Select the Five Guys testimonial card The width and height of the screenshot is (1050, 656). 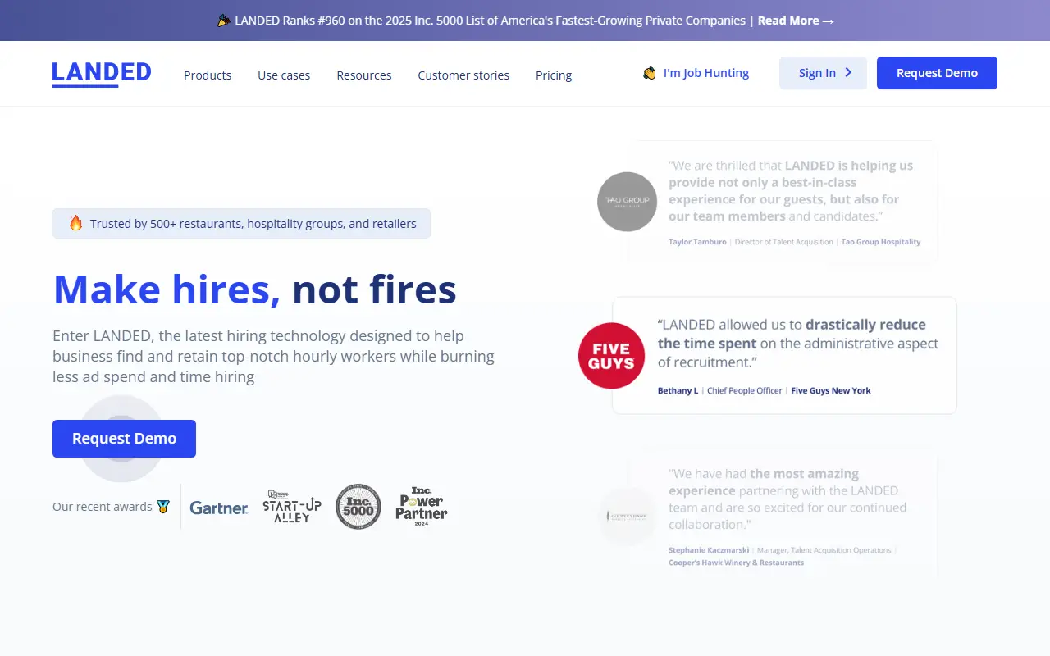pos(784,356)
